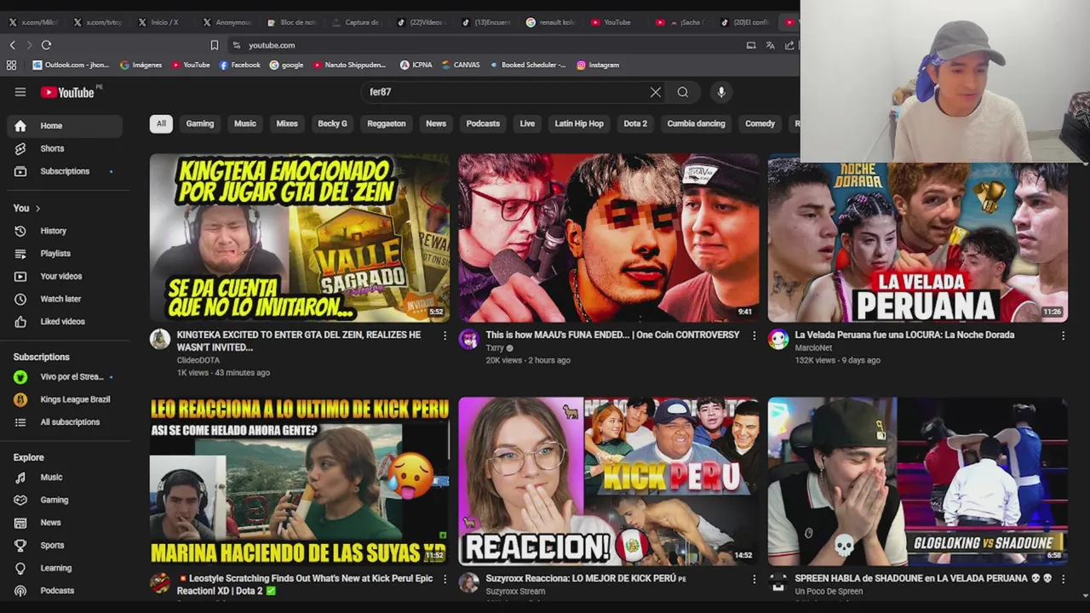Select the News filter chip
1090x613 pixels.
(x=436, y=123)
